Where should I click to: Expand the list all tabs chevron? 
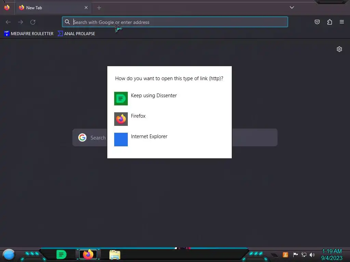point(292,8)
